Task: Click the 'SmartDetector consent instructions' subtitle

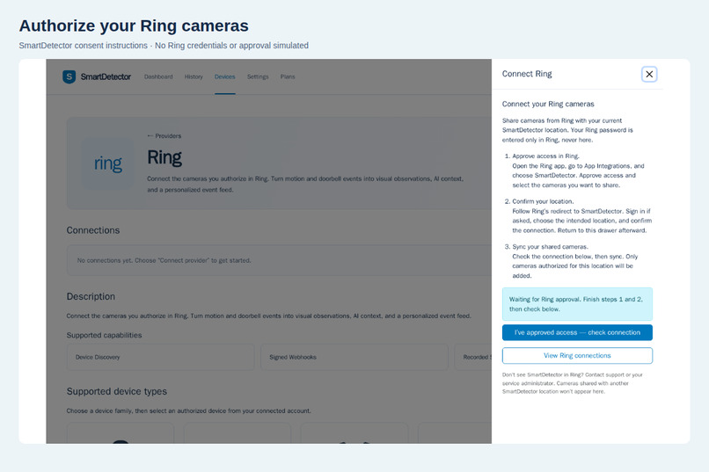Action: click(x=164, y=46)
